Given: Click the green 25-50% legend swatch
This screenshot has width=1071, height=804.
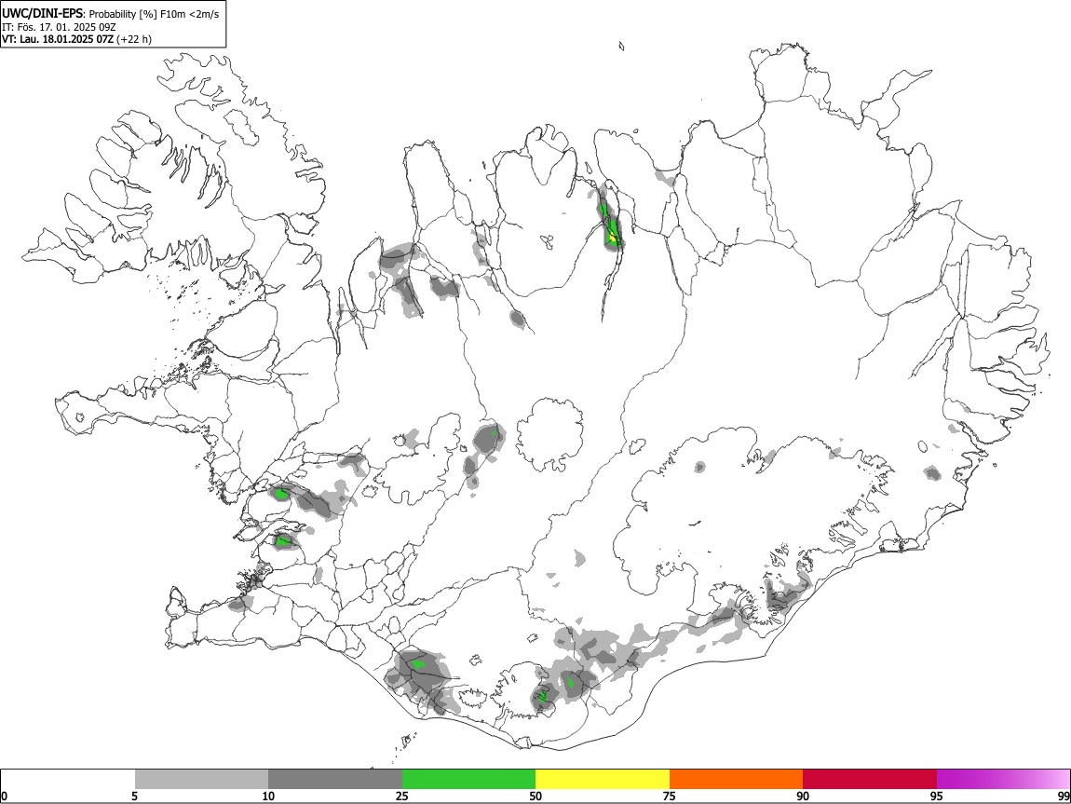Looking at the screenshot, I should pyautogui.click(x=468, y=779).
